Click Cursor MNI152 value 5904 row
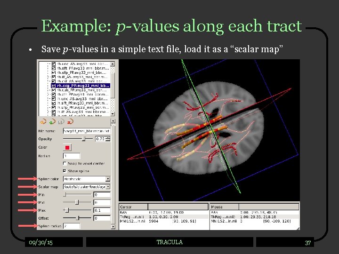The image size is (339, 254). (x=164, y=221)
